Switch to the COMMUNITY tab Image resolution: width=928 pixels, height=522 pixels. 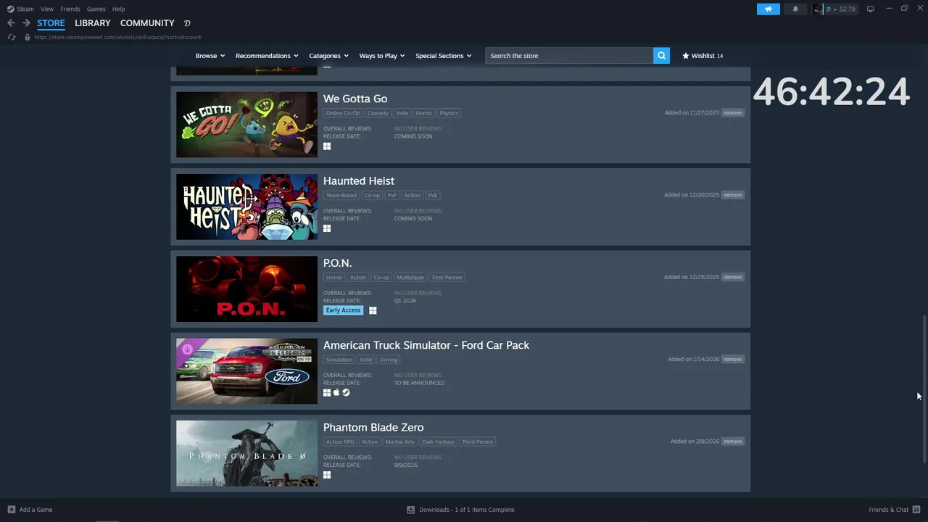147,23
